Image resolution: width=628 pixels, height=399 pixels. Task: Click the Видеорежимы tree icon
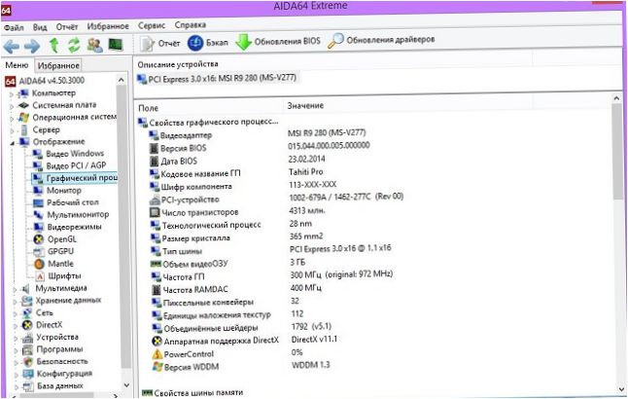(39, 227)
